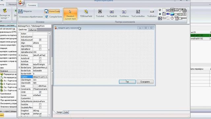Switch to the Головна ribbon tab
Screen dimensions: 211x119
point(32,5)
